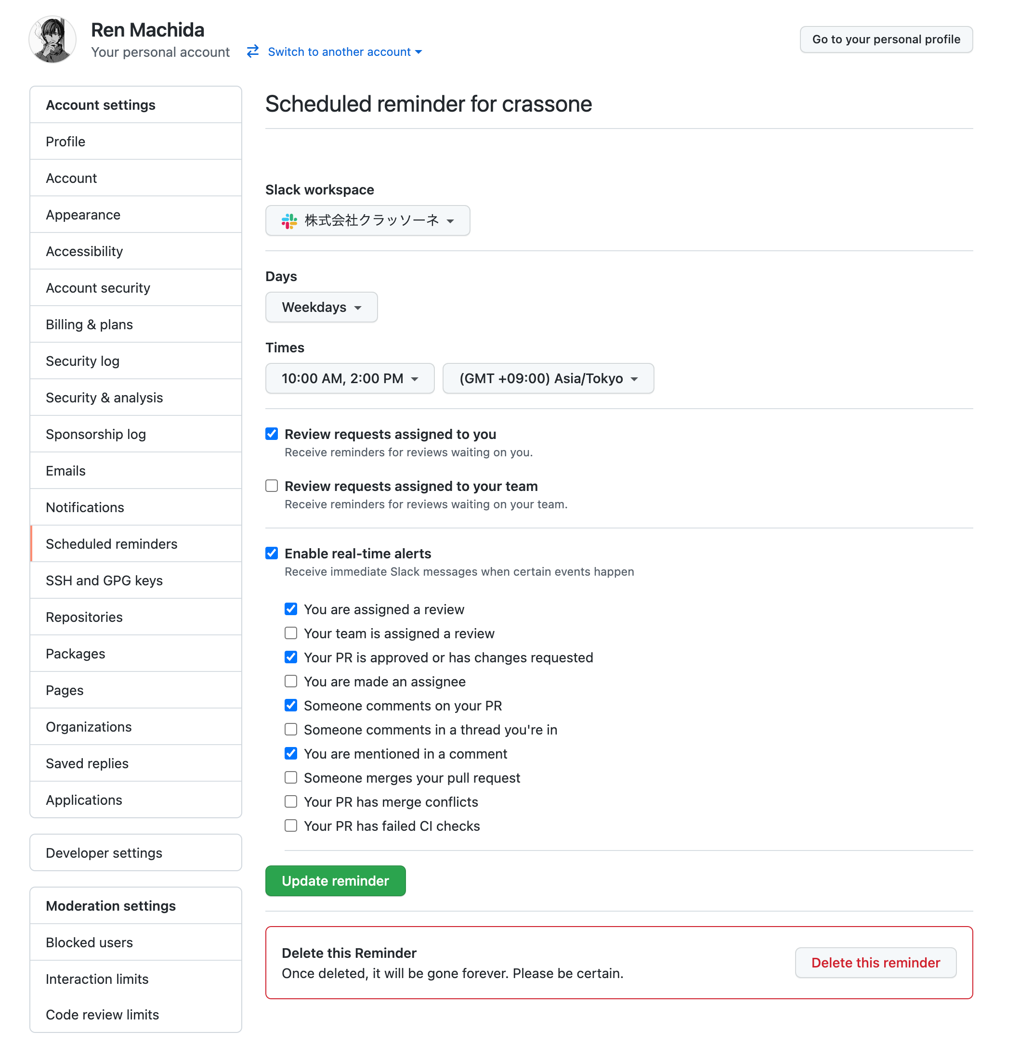Check Someone merges your pull request
Viewport: 1020px width, 1044px height.
click(291, 777)
